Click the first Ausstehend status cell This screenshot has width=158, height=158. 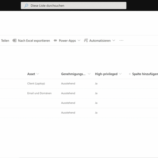click(x=68, y=84)
